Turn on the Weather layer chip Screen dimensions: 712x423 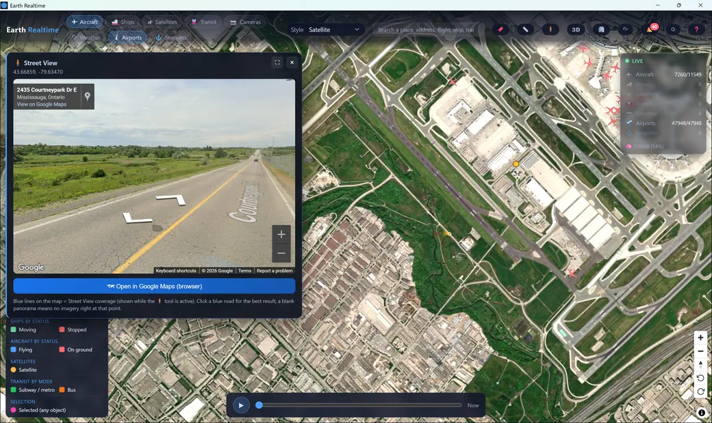pos(86,38)
